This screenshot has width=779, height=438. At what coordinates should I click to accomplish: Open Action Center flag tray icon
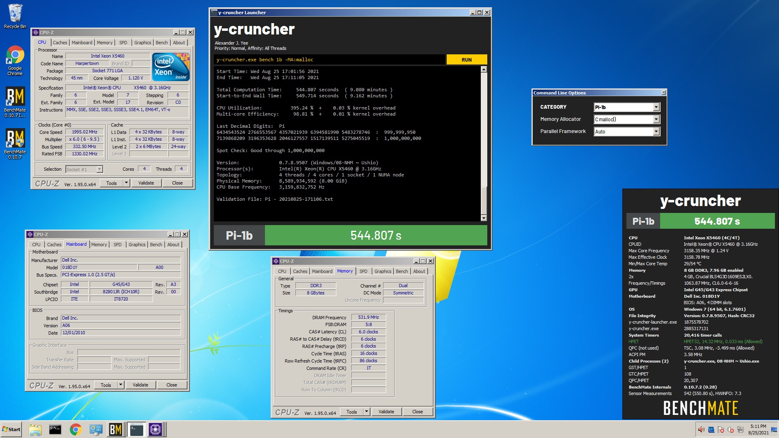point(721,429)
